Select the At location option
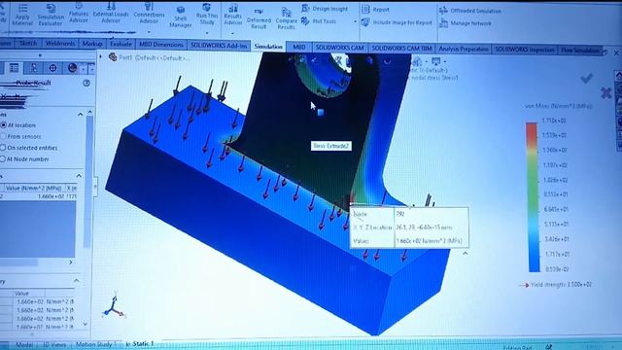Image resolution: width=622 pixels, height=350 pixels. 18,125
